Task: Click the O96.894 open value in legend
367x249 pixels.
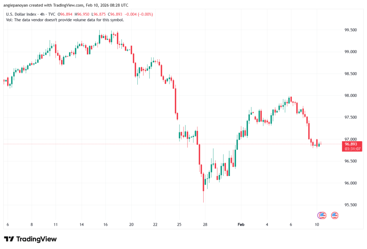Action: click(66, 14)
